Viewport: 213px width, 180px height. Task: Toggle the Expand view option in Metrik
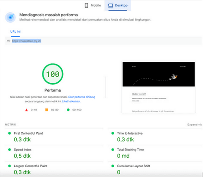(194, 125)
